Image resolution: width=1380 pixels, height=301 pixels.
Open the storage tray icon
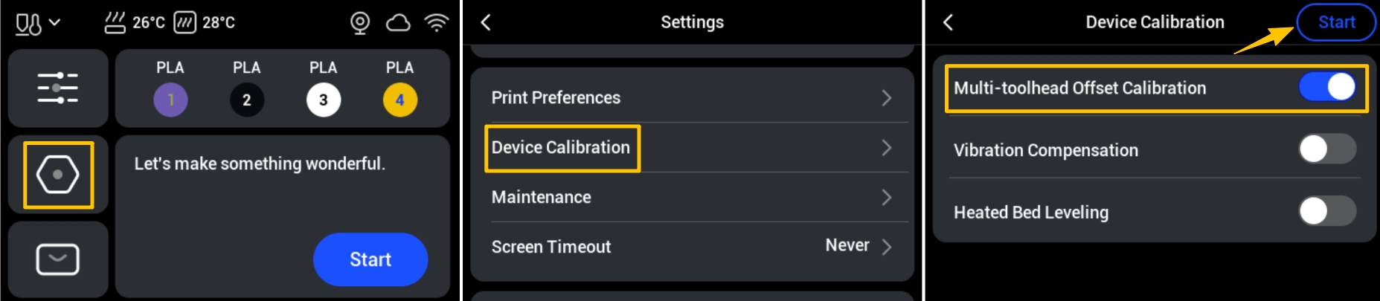(x=58, y=259)
